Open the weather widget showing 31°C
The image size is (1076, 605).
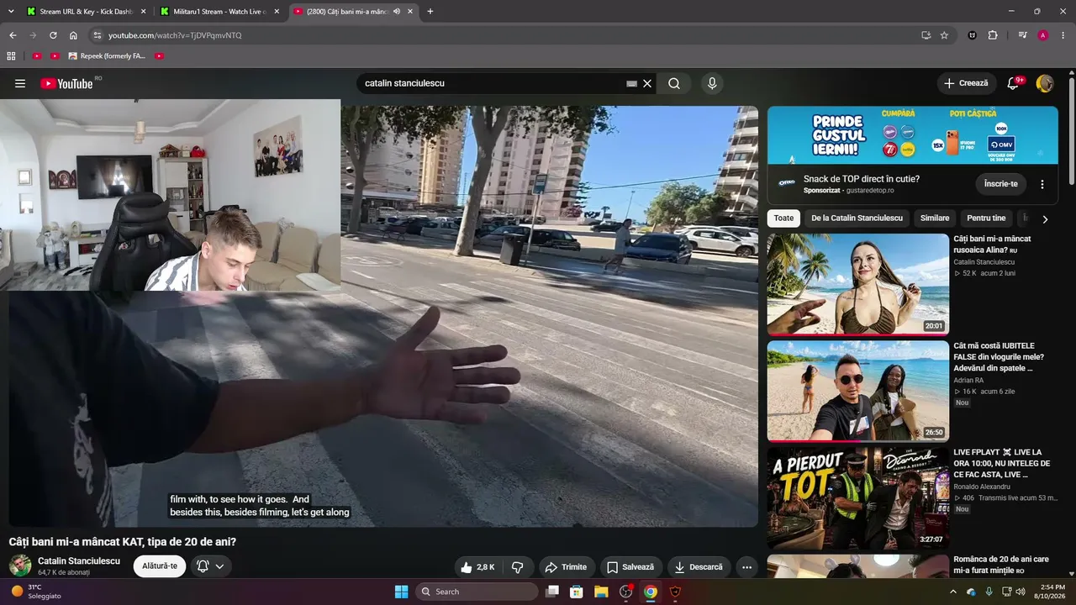(35, 592)
